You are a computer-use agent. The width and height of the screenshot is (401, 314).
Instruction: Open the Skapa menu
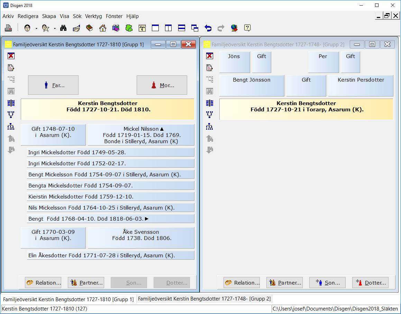[49, 16]
